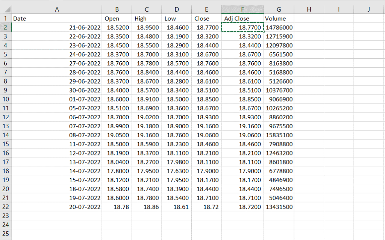Select row 25 header

coord(6,234)
